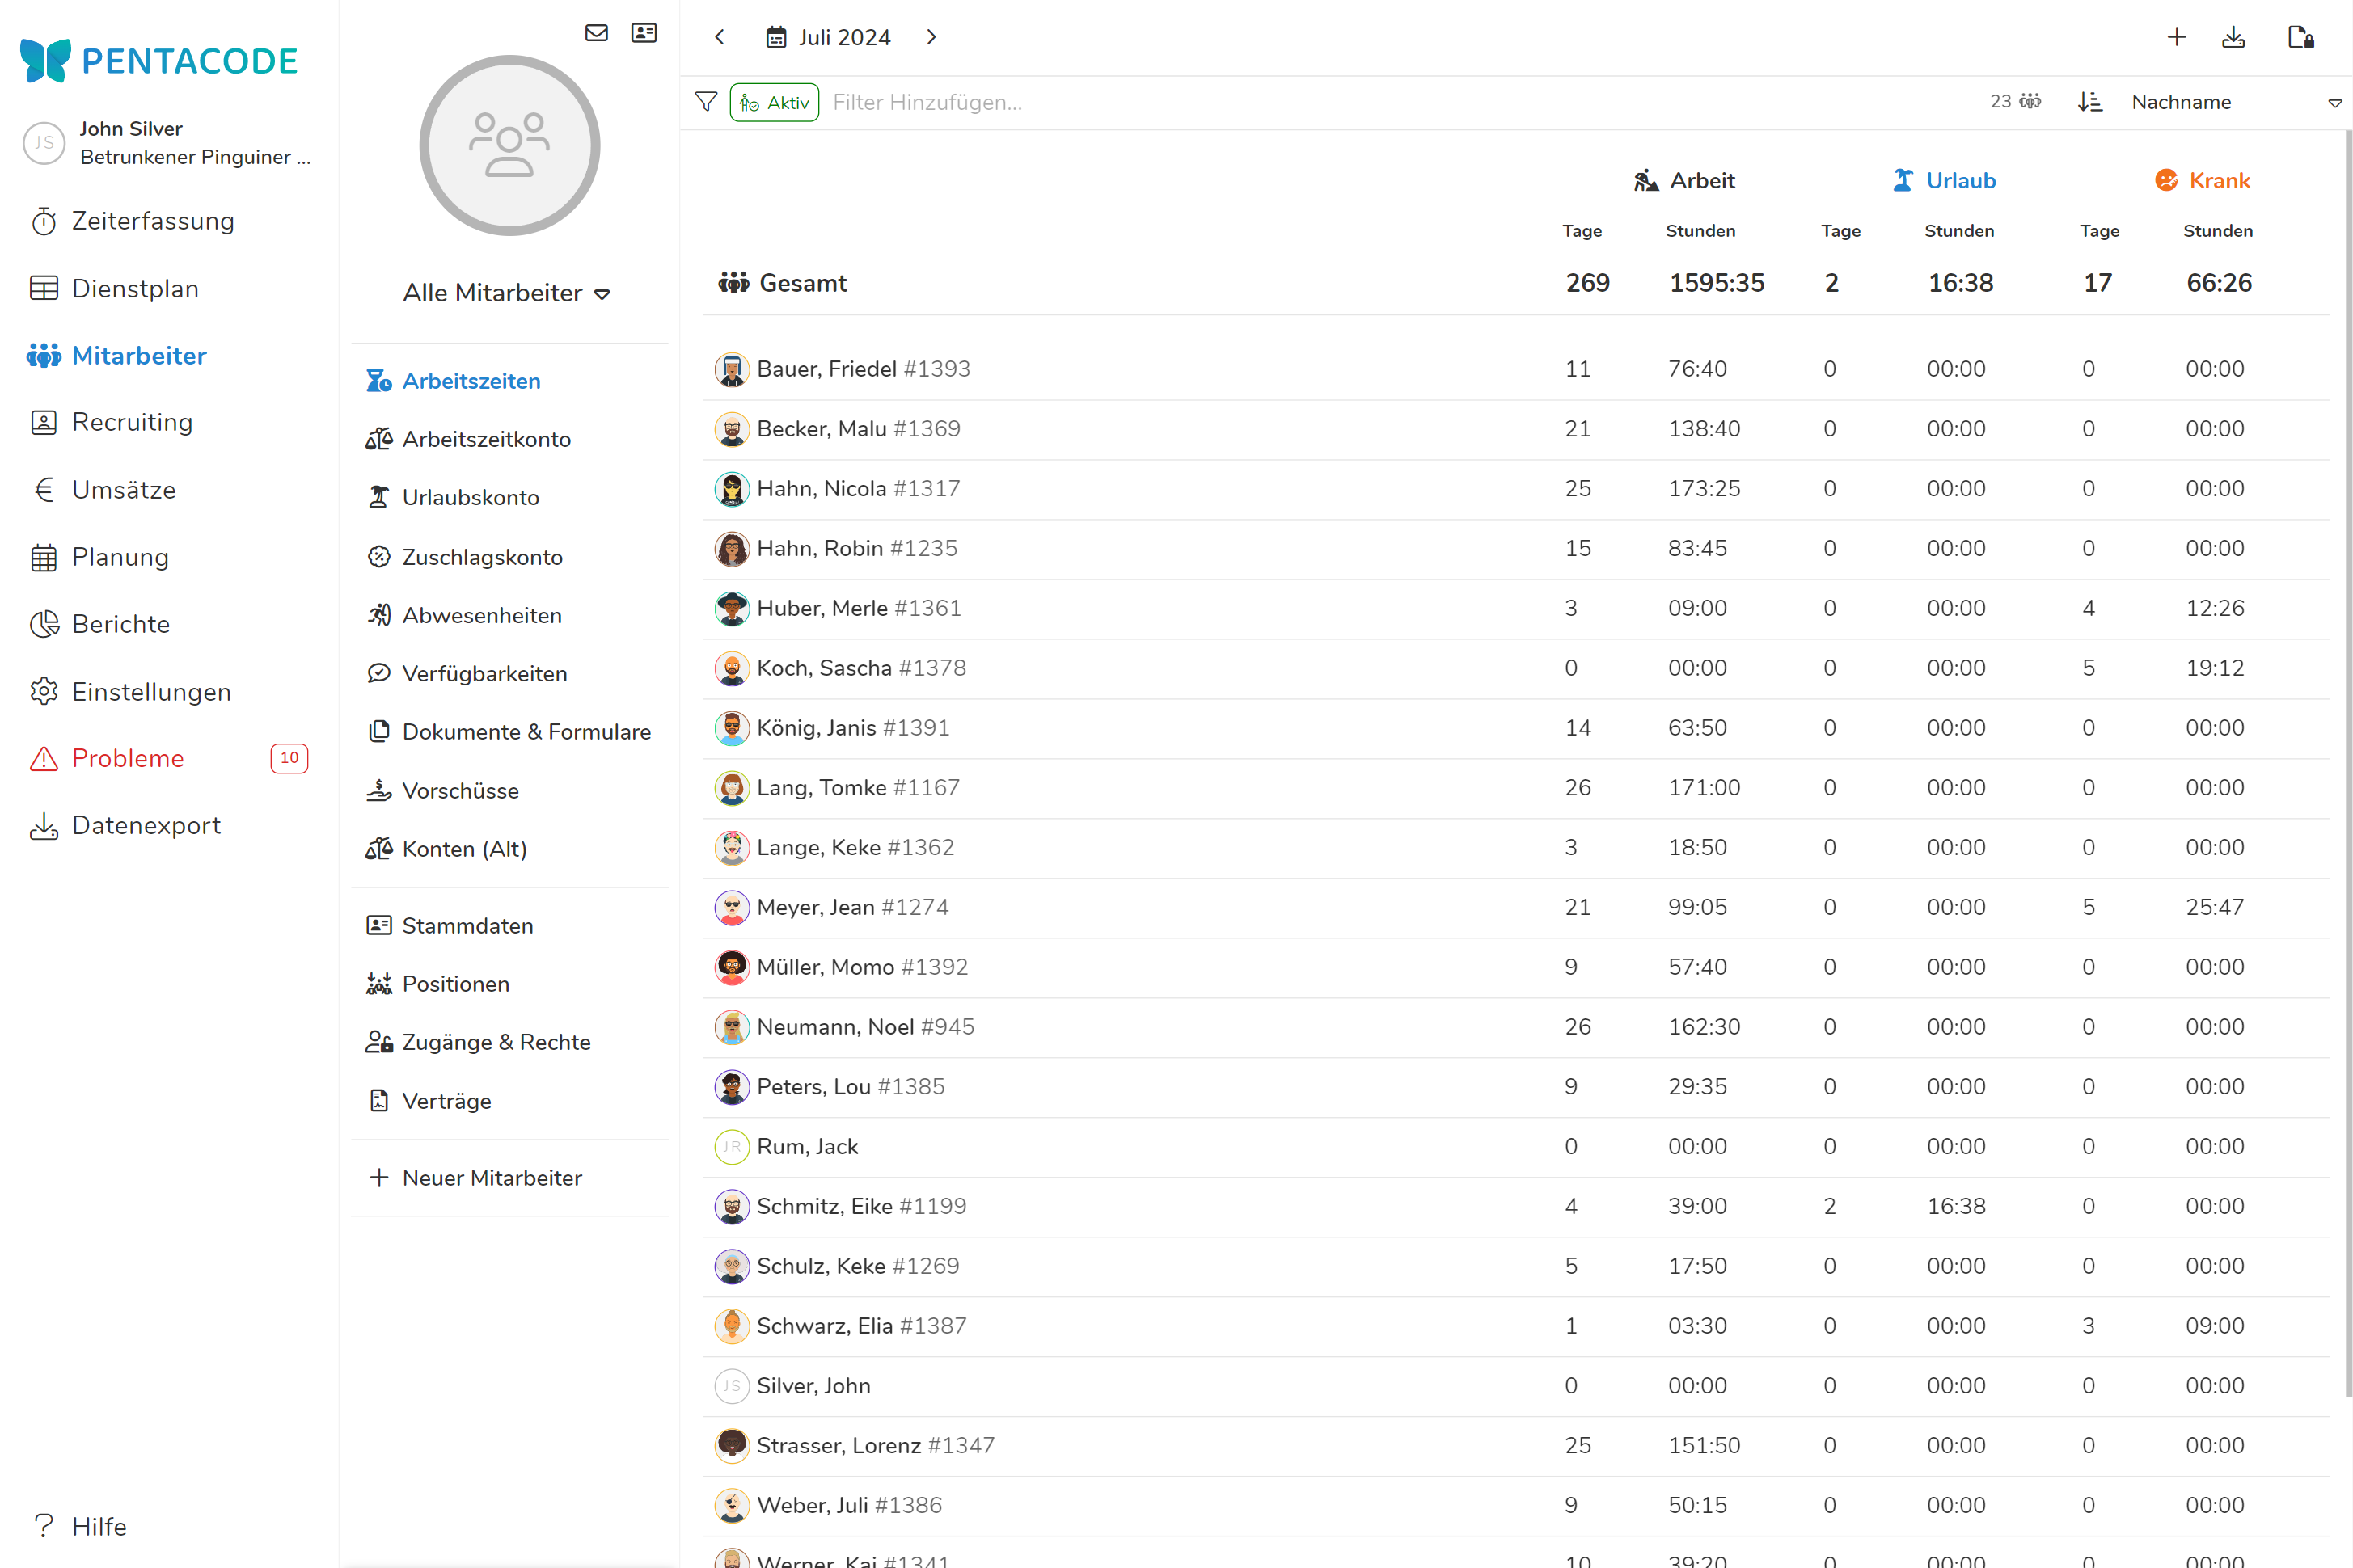Open Probleme with 10 badge
Screen dimensions: 2353x1568
pos(128,758)
